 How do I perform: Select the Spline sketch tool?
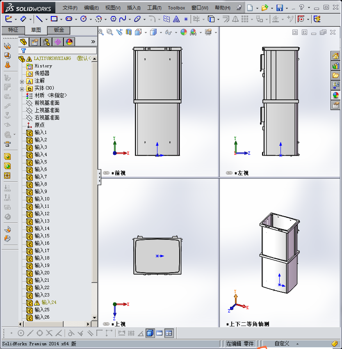123,19
